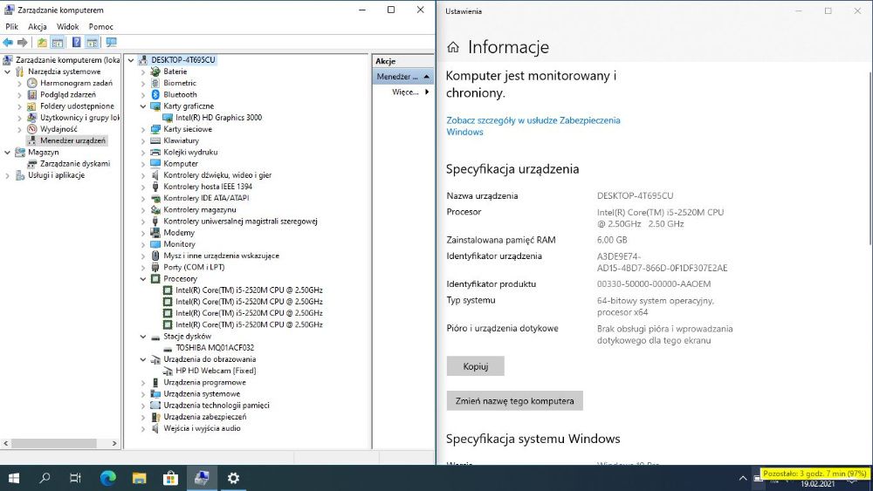Viewport: 873px width, 491px height.
Task: Switch to Settings gear taskbar button
Action: click(233, 478)
